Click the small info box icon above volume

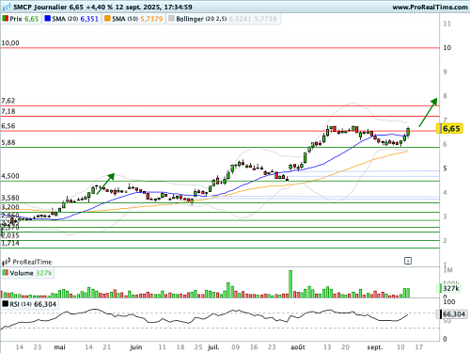click(408, 261)
